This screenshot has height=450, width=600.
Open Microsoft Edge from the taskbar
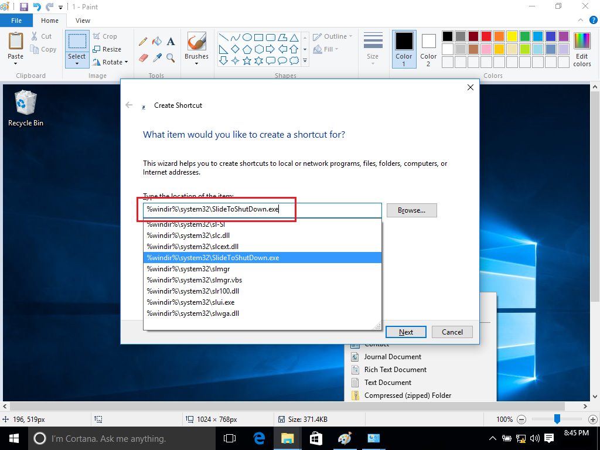(x=259, y=438)
